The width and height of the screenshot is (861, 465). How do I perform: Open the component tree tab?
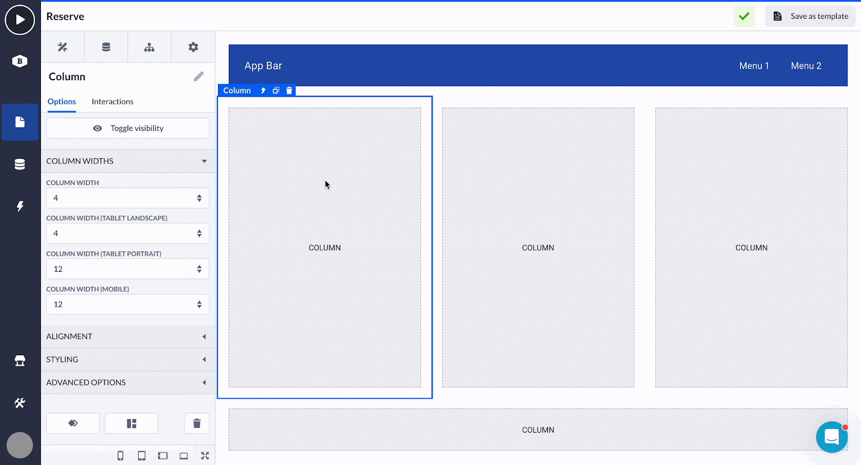click(x=150, y=47)
